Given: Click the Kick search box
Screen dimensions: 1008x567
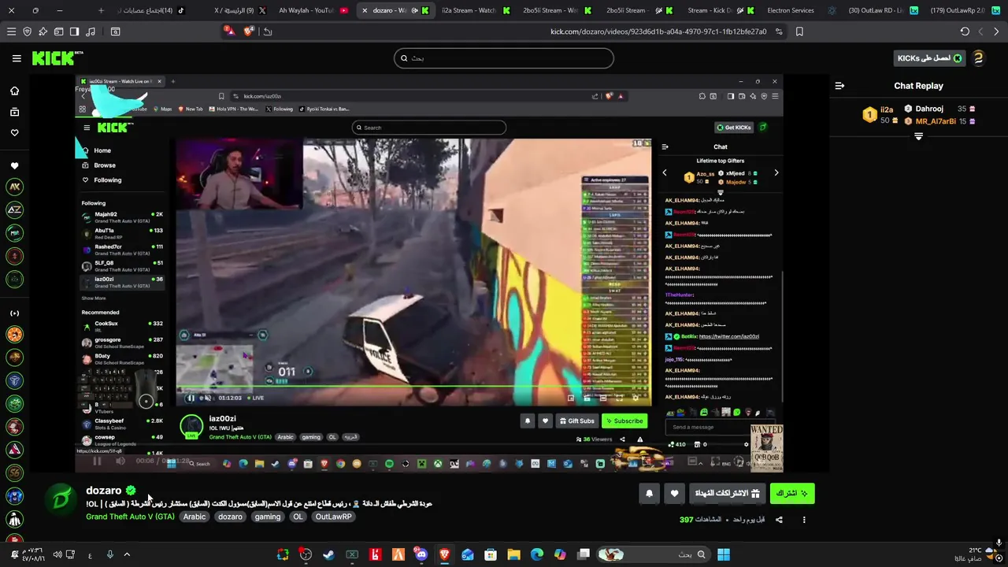Looking at the screenshot, I should tap(504, 58).
